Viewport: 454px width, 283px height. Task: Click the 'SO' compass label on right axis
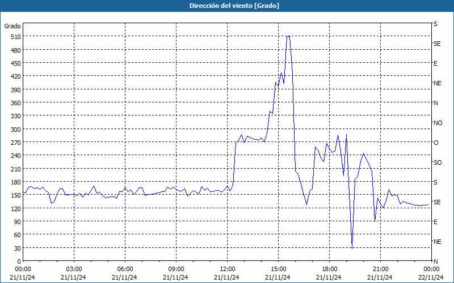pyautogui.click(x=438, y=162)
